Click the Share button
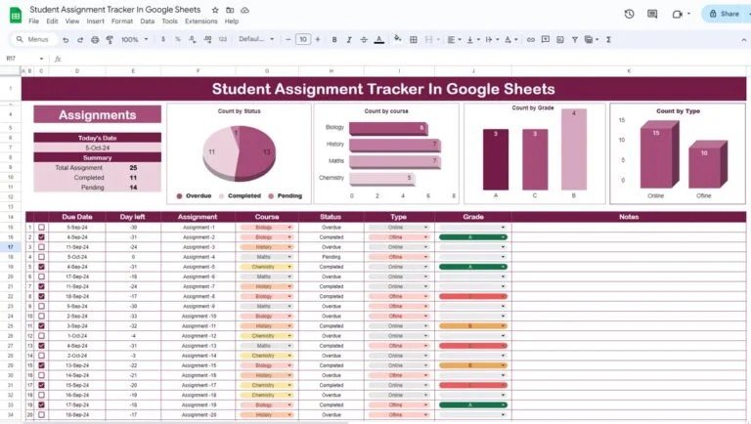751x424 pixels. (x=726, y=14)
